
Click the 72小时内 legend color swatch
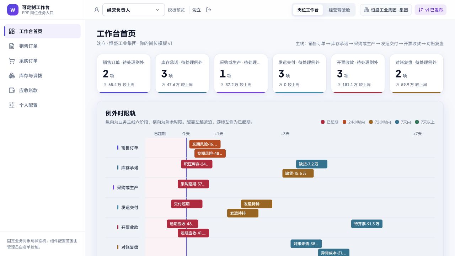(x=371, y=122)
